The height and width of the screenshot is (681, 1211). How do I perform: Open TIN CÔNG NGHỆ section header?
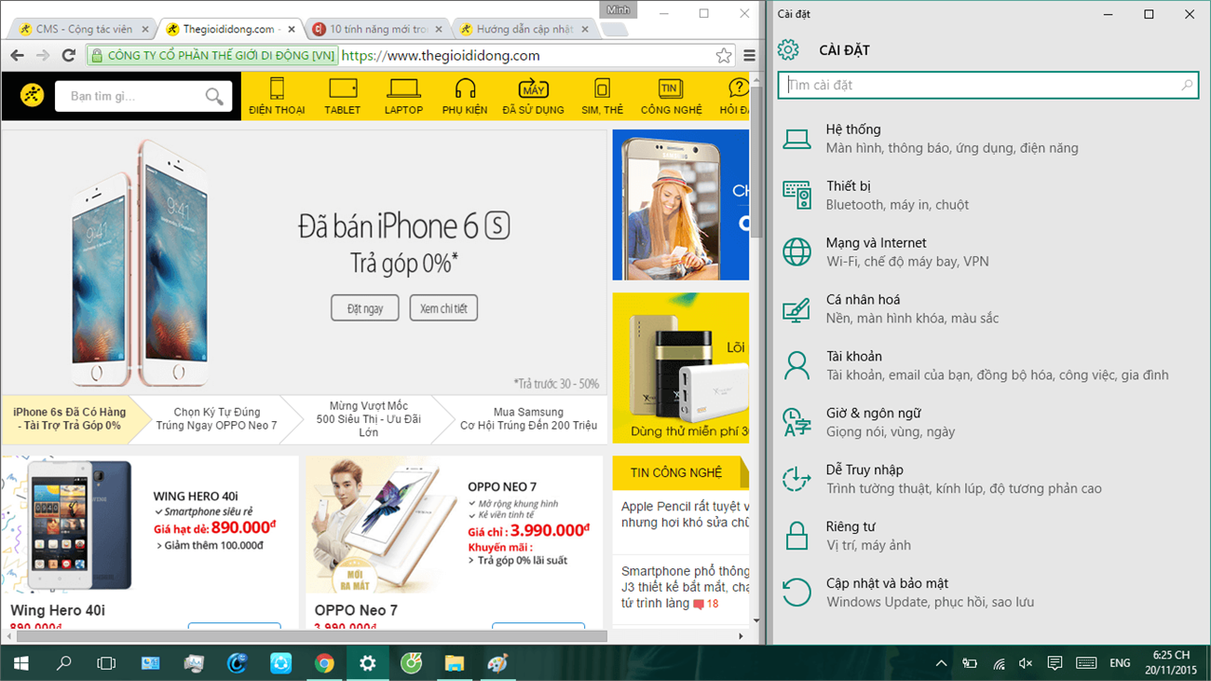point(676,472)
